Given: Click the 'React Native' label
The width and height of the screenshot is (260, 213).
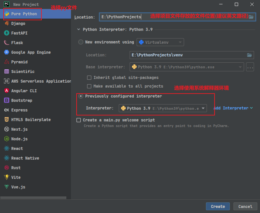Looking at the screenshot, I should coord(25,158).
